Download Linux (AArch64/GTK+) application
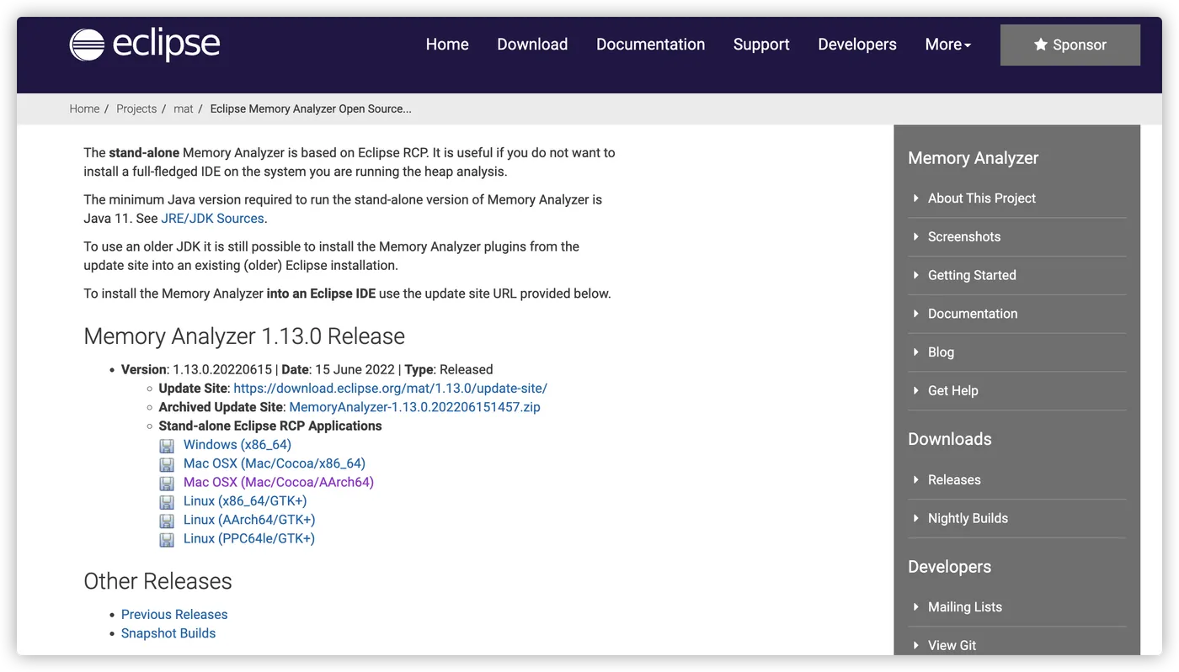This screenshot has width=1179, height=672. click(249, 520)
